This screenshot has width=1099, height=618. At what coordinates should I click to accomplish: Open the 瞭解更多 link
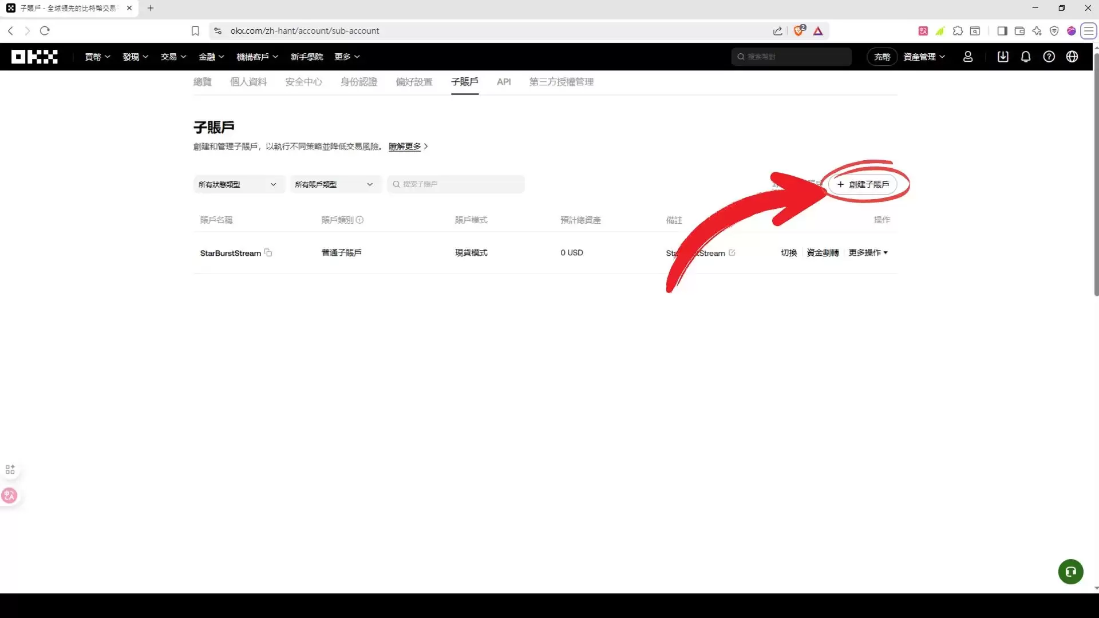tap(404, 146)
